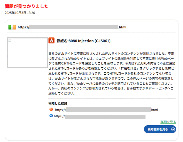The width and height of the screenshot is (183, 142).
Task: Click the .html ending of the header URL
Action: pos(122,27)
